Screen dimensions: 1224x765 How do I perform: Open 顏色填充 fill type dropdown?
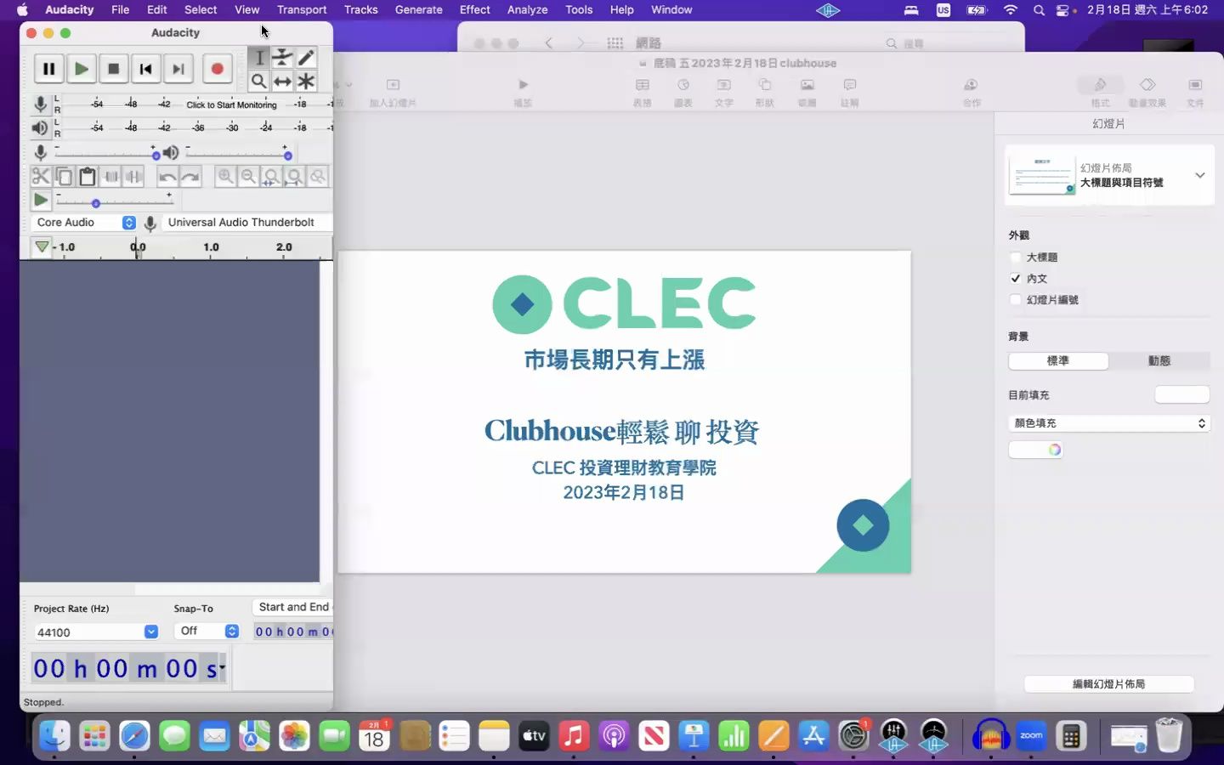(x=1109, y=422)
